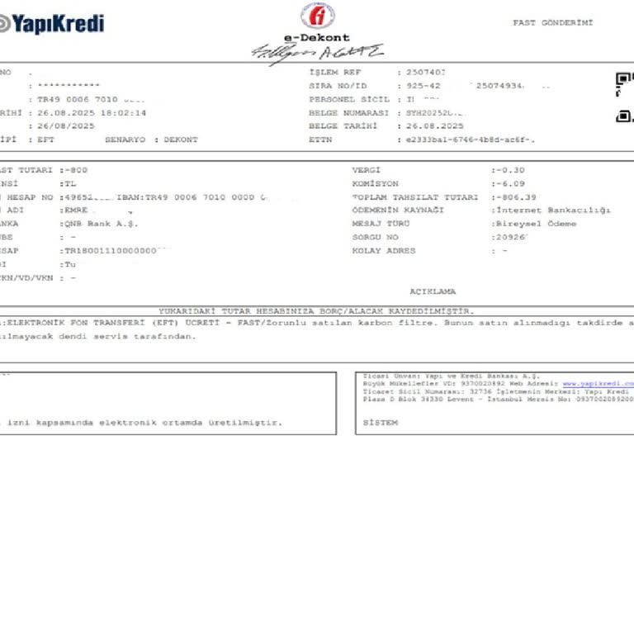Select the SIRA NO/ID value 925-42
The width and height of the screenshot is (634, 634).
click(423, 86)
